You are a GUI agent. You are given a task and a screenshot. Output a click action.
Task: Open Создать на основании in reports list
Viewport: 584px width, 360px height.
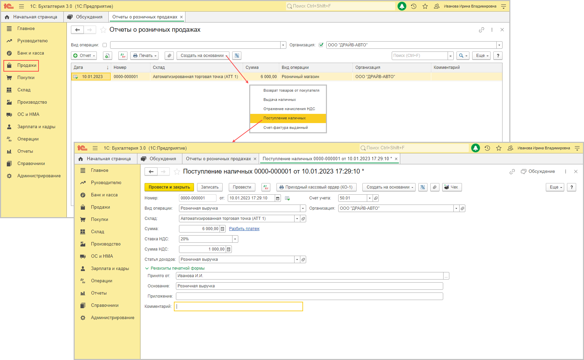point(203,56)
